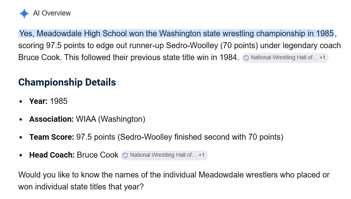
Task: Expand the +1 sources count next to Head Coach
Action: coord(201,155)
